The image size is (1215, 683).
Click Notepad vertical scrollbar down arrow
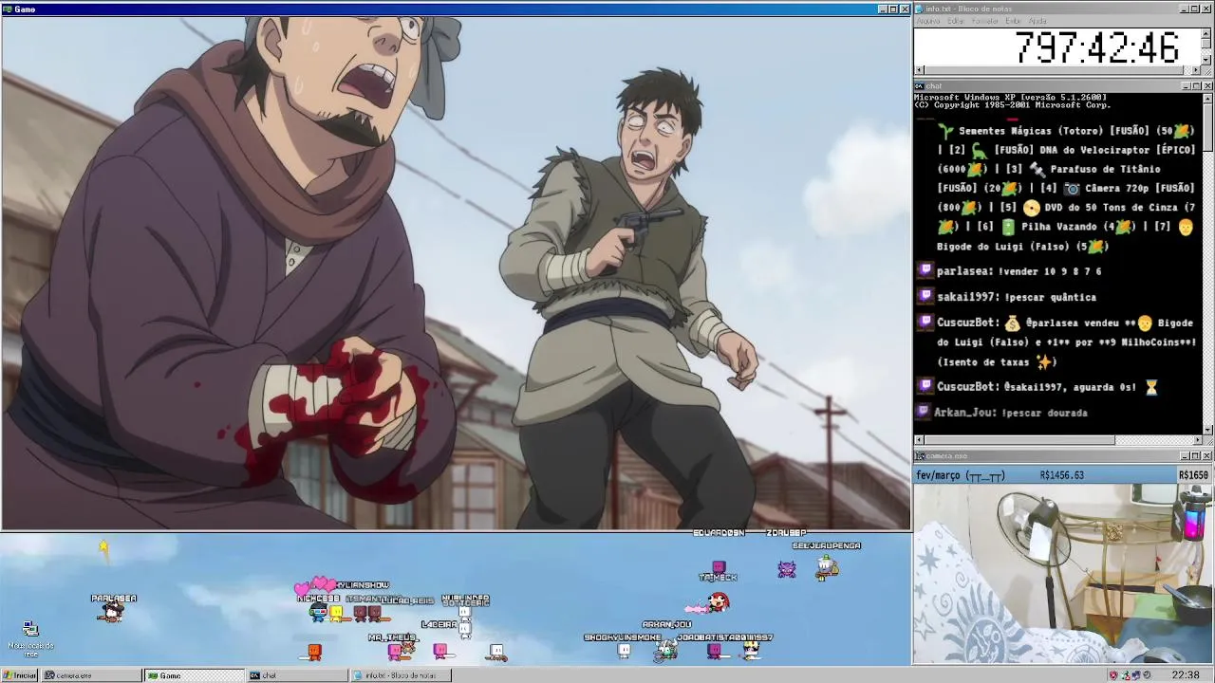coord(1206,60)
